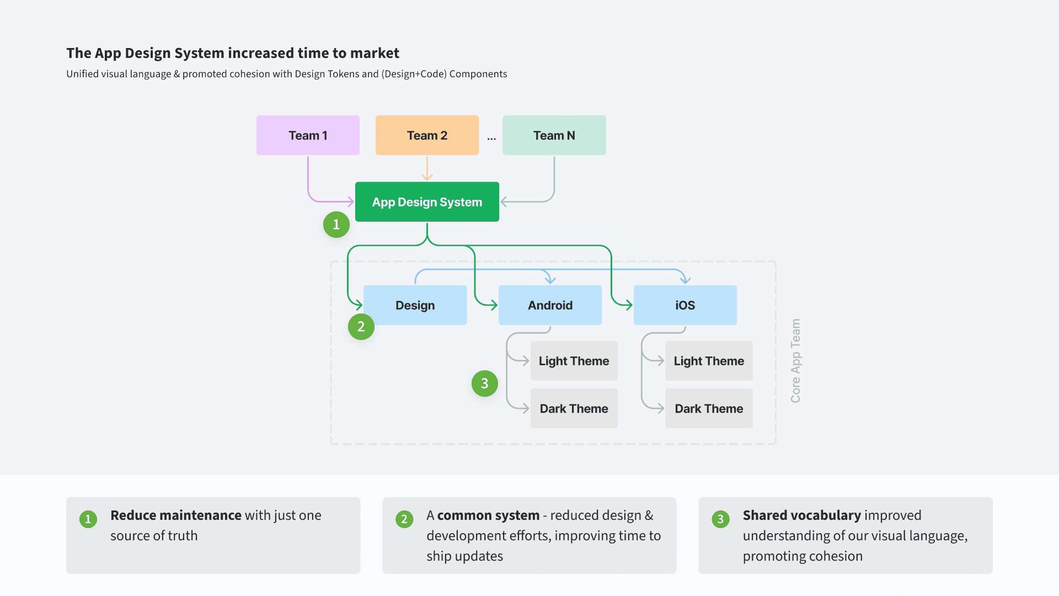Select the Team 1 purple box

308,135
